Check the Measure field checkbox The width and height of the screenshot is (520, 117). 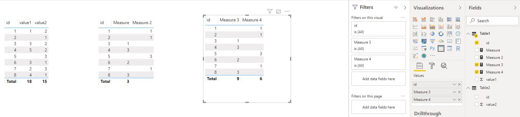pyautogui.click(x=477, y=50)
